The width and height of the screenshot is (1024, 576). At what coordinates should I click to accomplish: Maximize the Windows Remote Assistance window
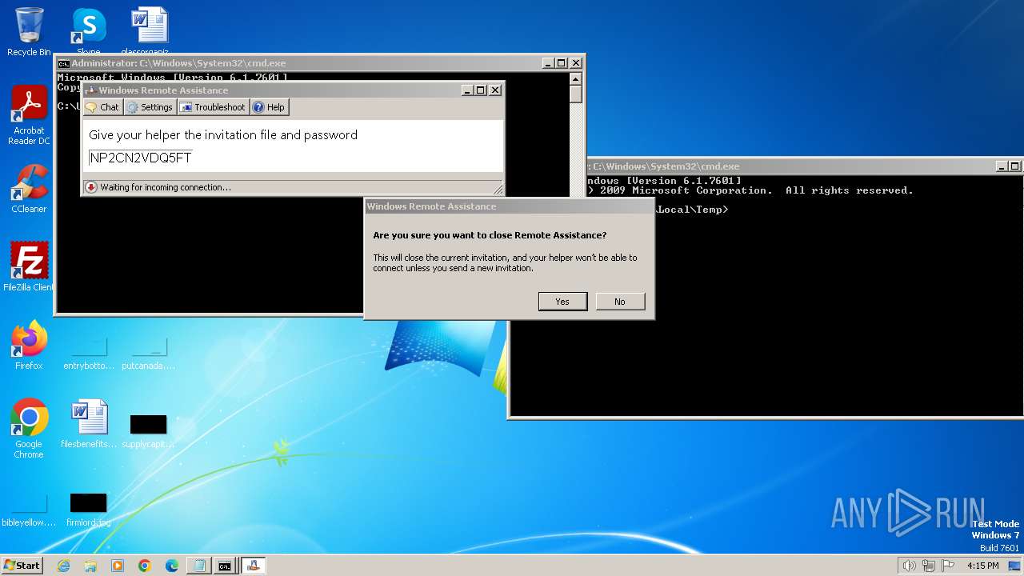481,90
